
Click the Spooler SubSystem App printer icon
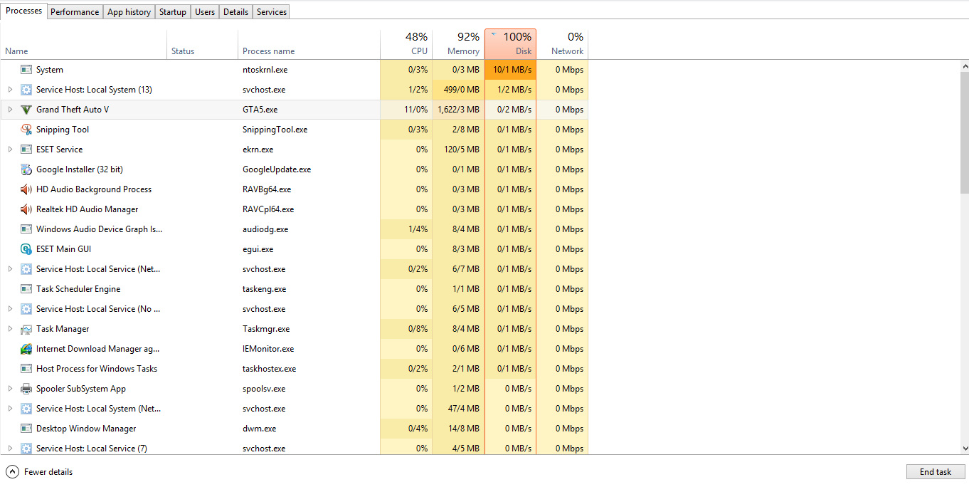26,389
